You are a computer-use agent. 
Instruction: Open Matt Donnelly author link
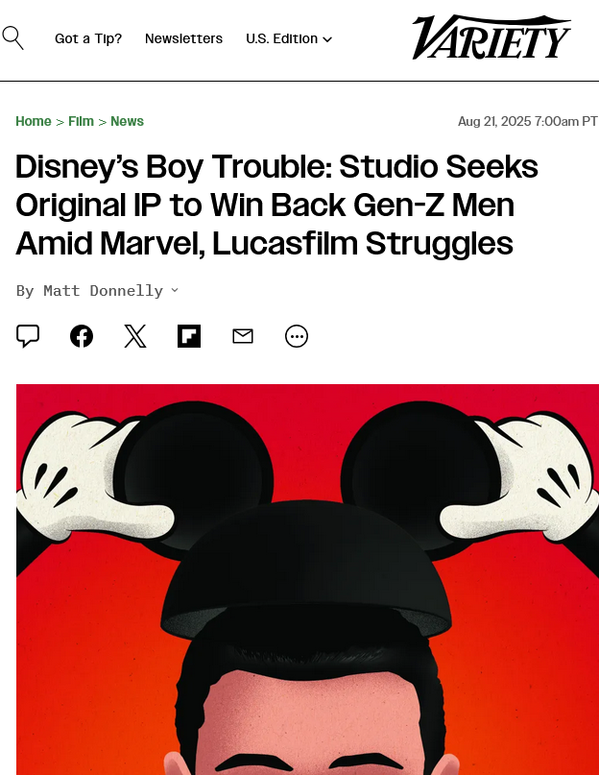click(x=104, y=291)
